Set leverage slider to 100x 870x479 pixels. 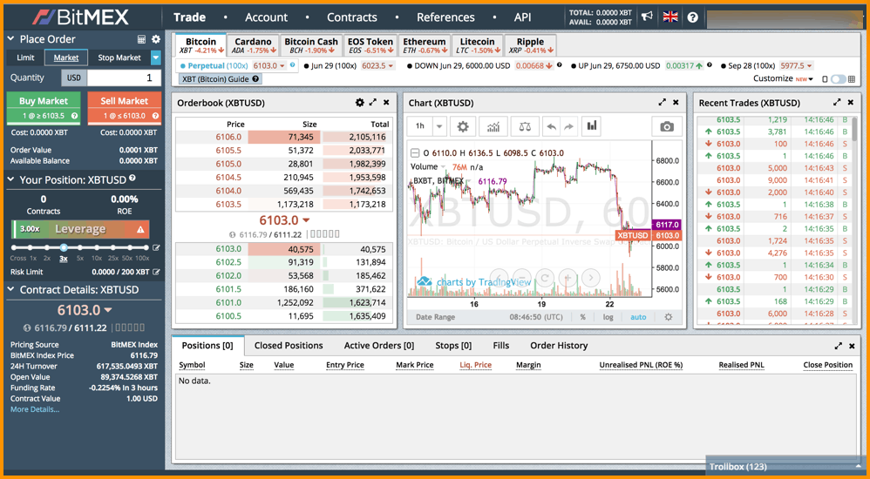pyautogui.click(x=146, y=248)
